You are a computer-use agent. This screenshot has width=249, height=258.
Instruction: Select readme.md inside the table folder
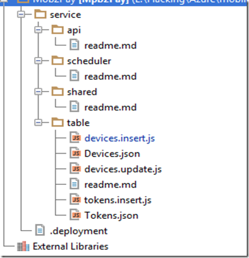click(110, 184)
